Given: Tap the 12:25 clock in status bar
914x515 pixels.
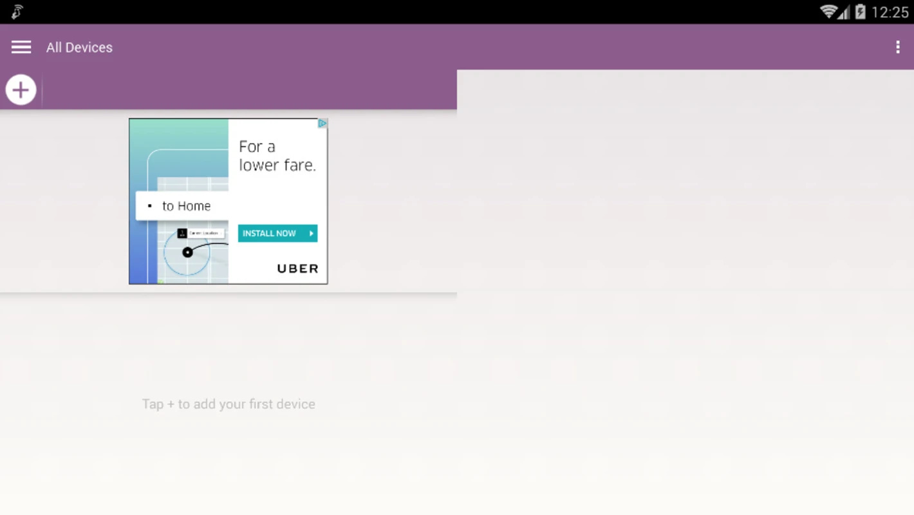Looking at the screenshot, I should point(890,12).
